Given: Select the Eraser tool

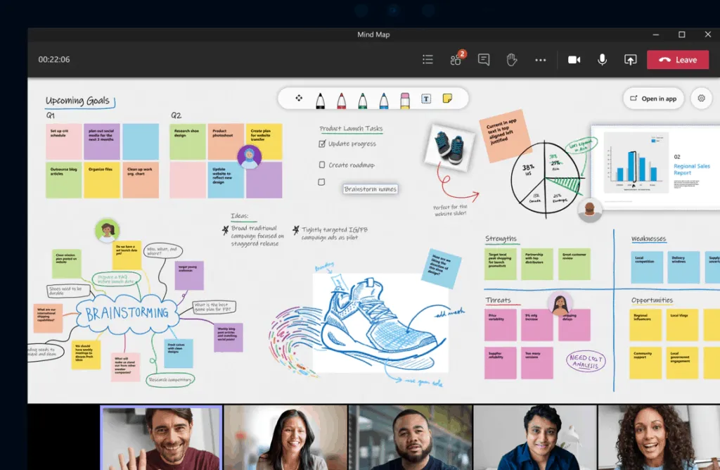Looking at the screenshot, I should [405, 99].
